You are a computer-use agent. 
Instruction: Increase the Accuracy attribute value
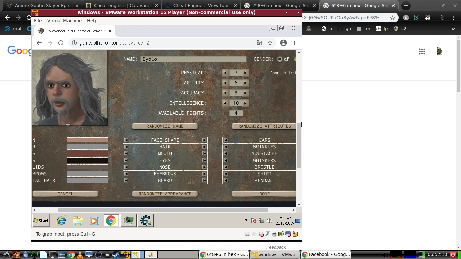[245, 93]
